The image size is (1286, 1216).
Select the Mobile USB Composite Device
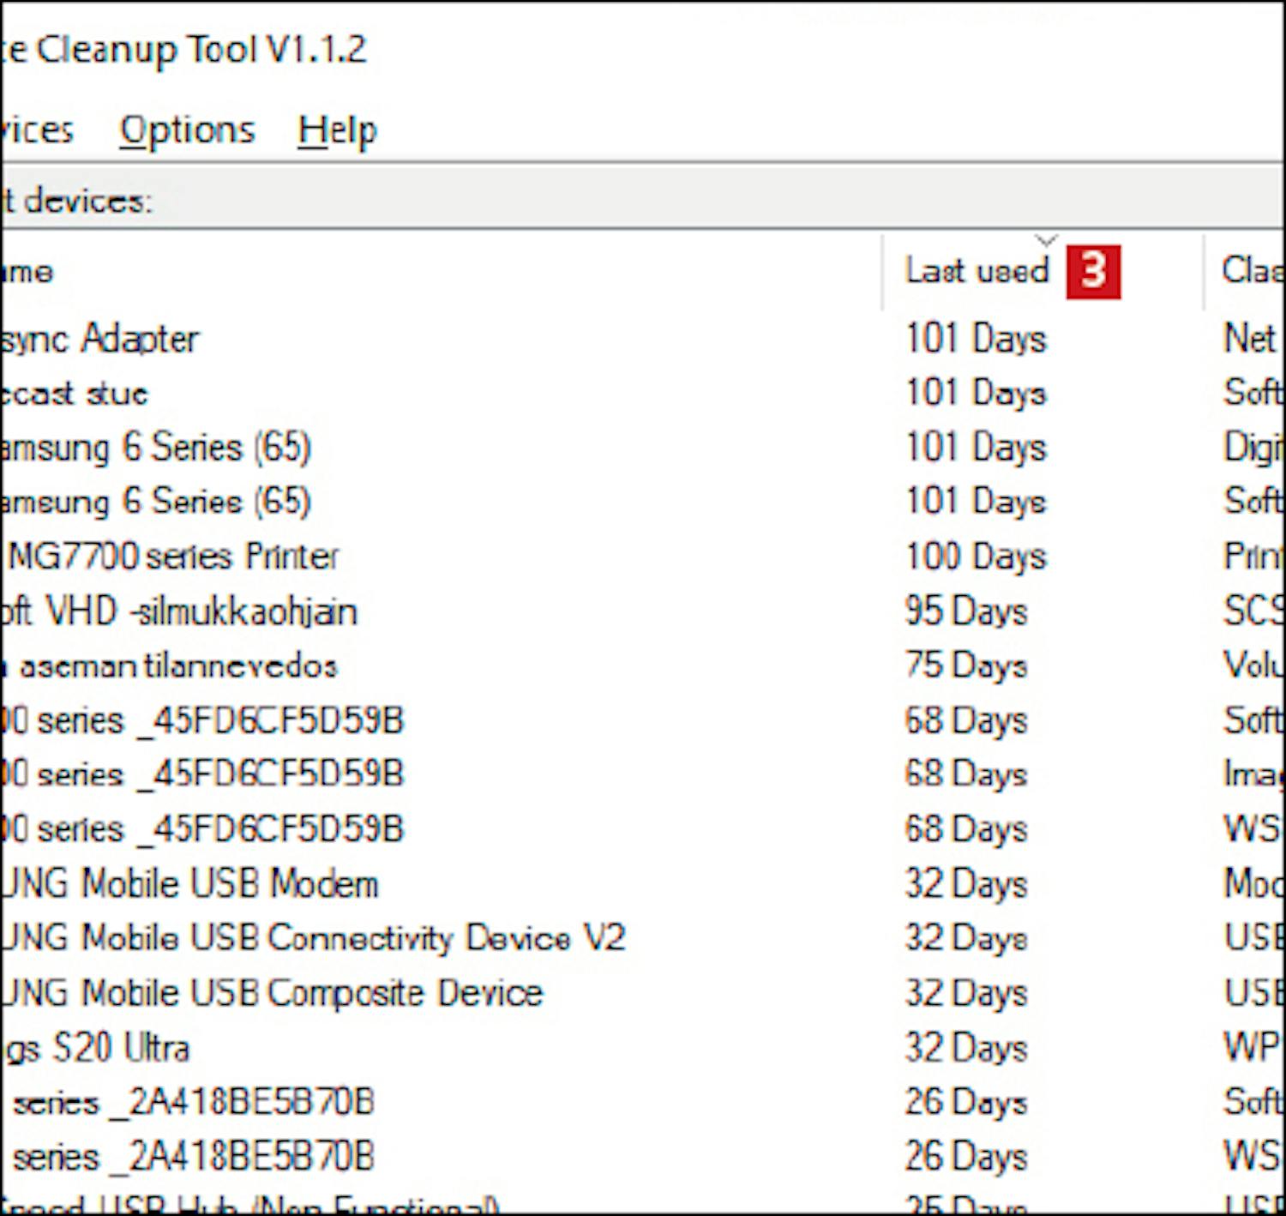(273, 993)
